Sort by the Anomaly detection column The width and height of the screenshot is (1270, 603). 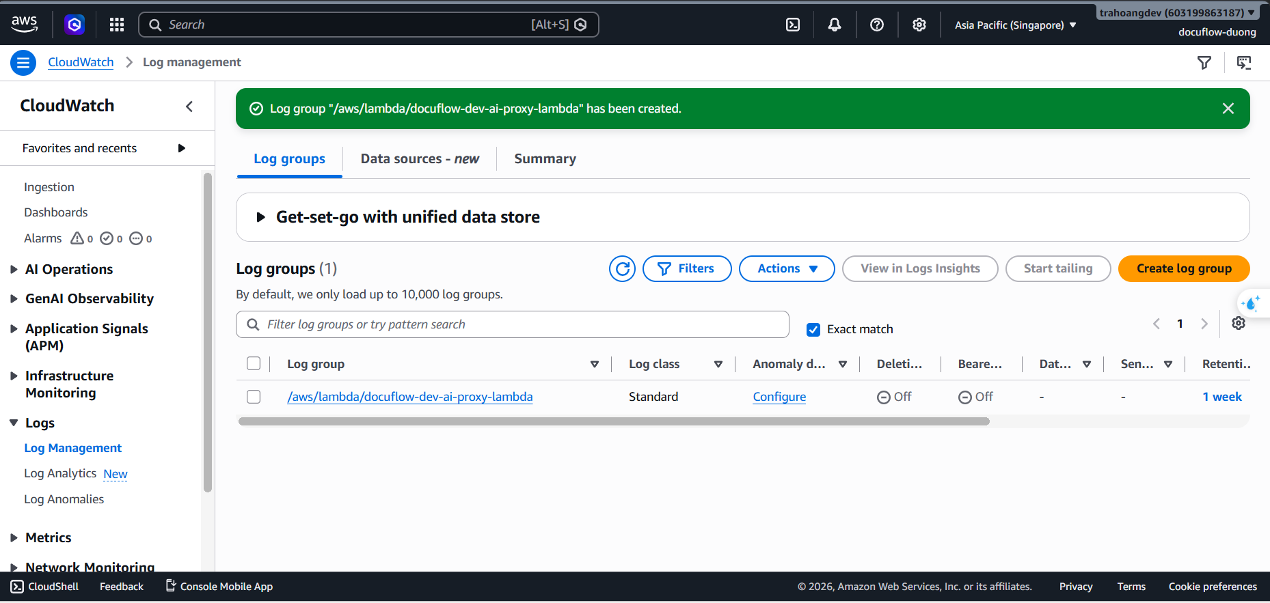(x=843, y=364)
